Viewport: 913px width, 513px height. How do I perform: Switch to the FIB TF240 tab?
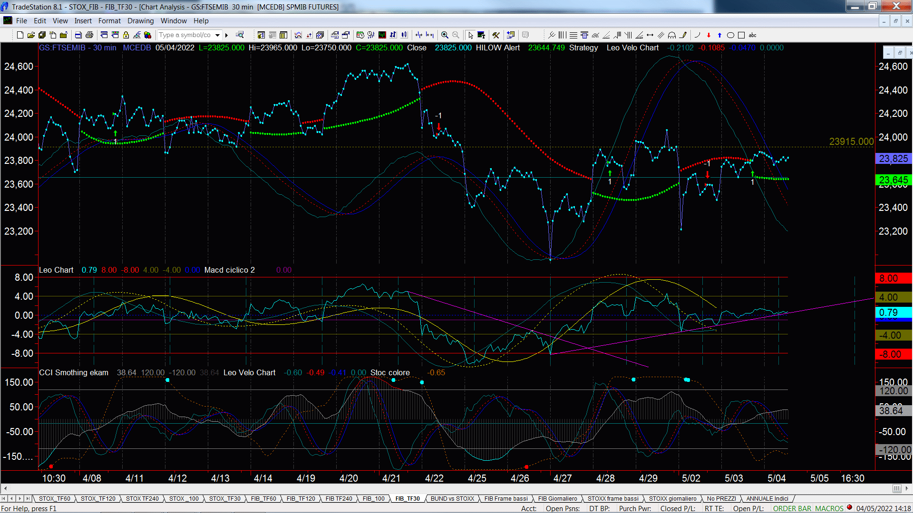[x=339, y=498]
